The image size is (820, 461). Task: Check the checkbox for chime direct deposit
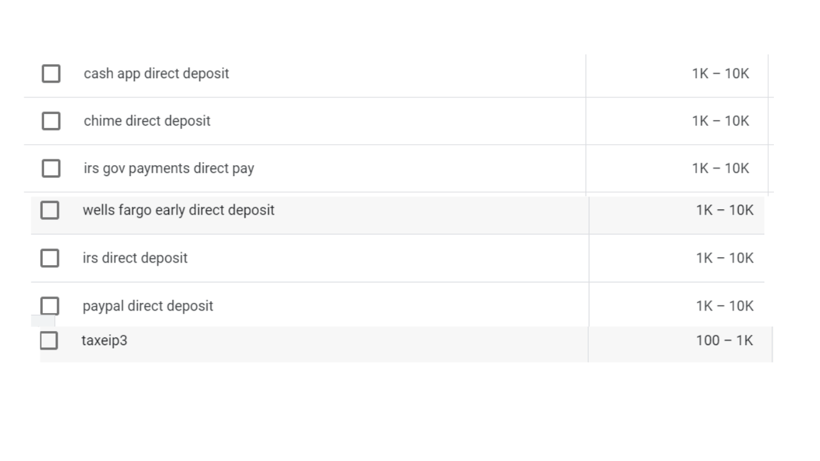(51, 120)
